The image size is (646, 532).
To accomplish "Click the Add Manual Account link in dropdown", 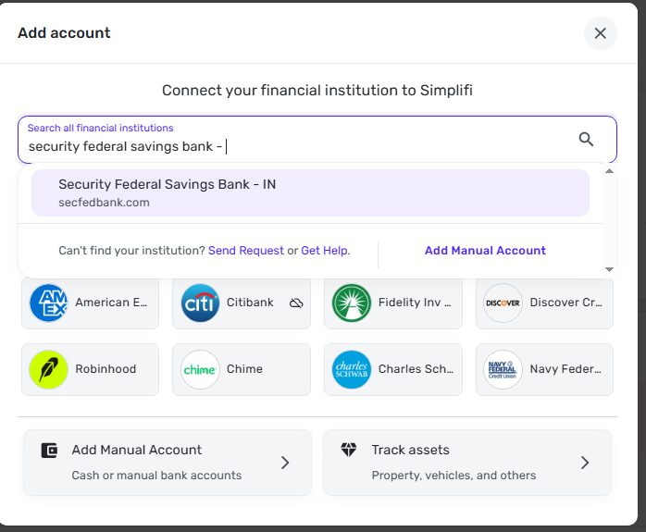I will click(x=485, y=251).
